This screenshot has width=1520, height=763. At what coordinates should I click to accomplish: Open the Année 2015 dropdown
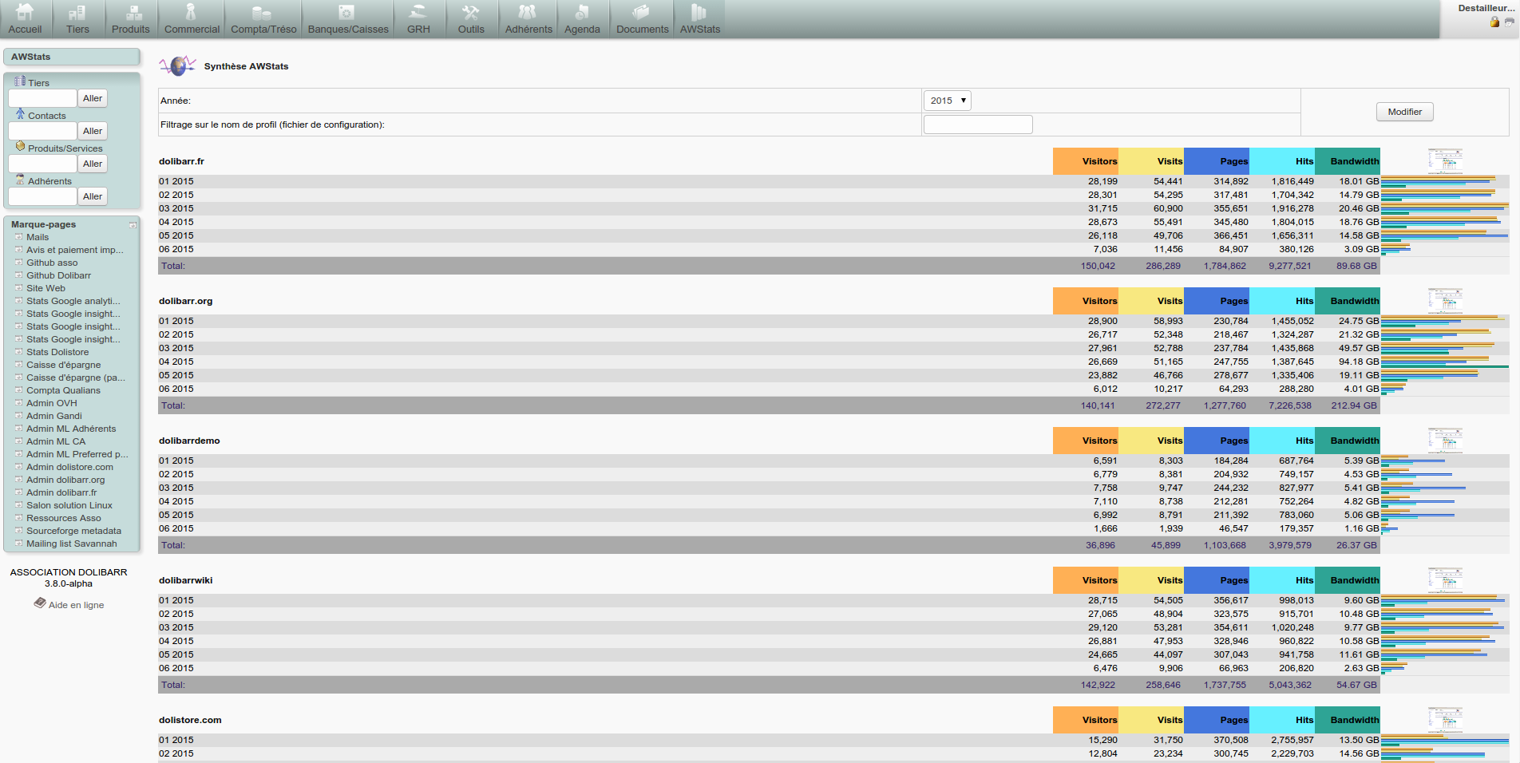(948, 101)
